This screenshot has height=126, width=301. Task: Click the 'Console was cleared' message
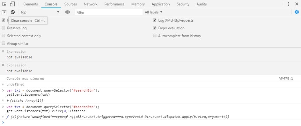[x=25, y=78]
